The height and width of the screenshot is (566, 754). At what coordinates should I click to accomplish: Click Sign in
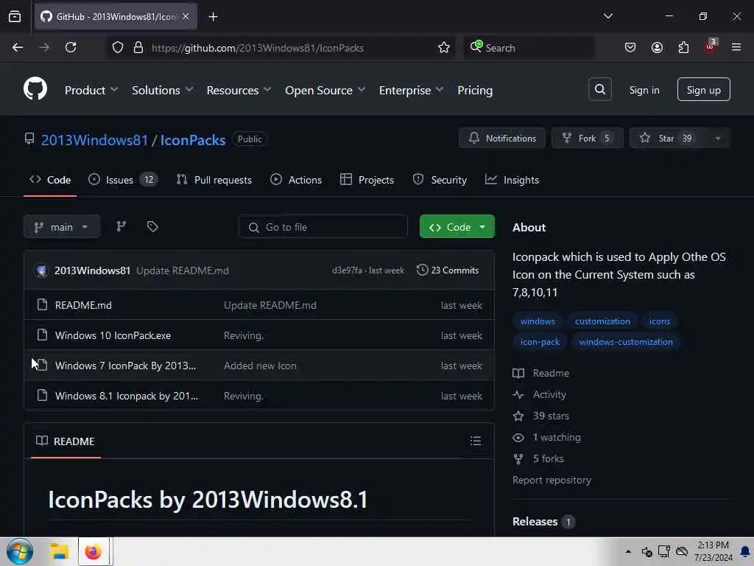coord(644,90)
